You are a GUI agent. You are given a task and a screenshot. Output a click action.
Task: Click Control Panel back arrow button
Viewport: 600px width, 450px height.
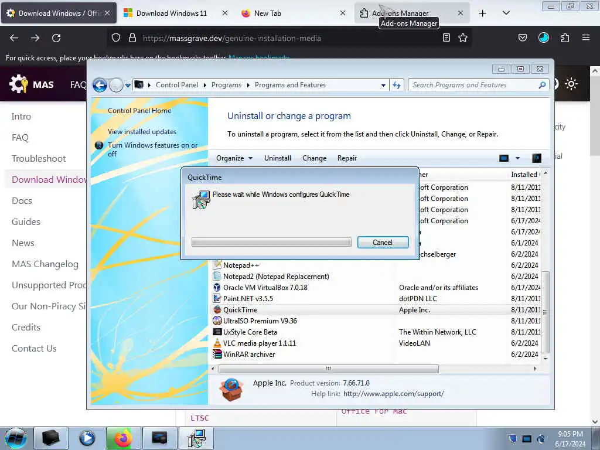click(x=100, y=85)
